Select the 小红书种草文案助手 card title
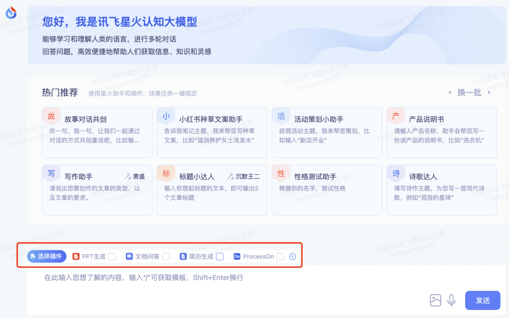The height and width of the screenshot is (318, 509). coord(211,119)
